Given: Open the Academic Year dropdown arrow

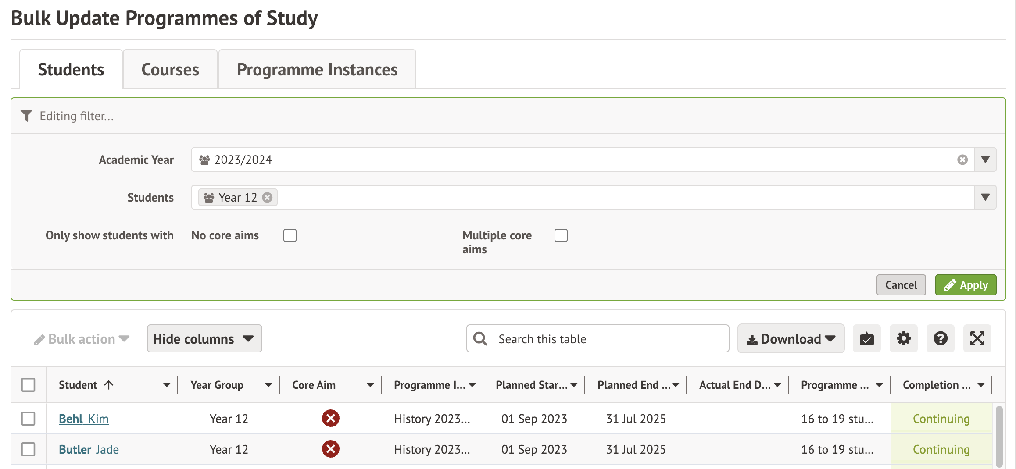Looking at the screenshot, I should [x=985, y=160].
